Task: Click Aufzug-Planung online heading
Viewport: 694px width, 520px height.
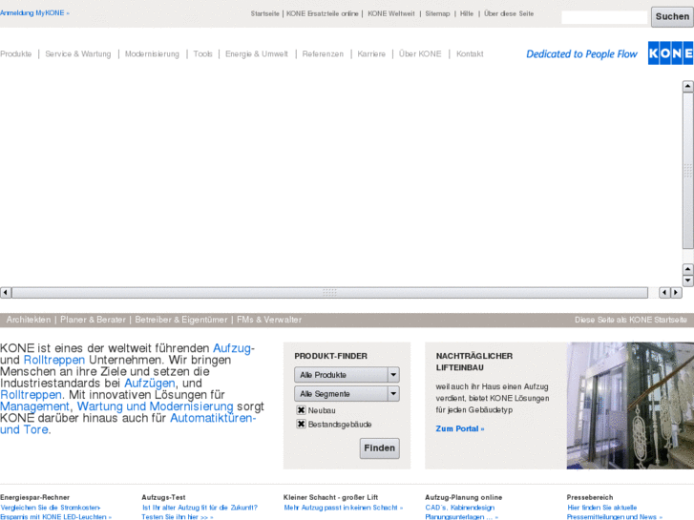Action: 463,497
